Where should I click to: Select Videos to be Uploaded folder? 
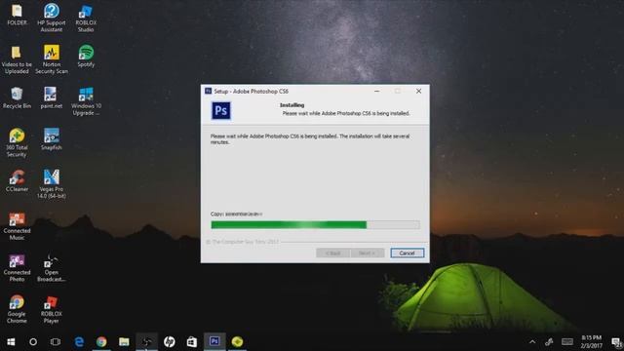(x=17, y=59)
